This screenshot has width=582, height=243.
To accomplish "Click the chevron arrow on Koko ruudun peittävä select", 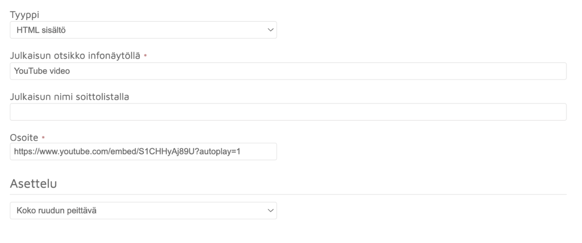I will click(270, 211).
